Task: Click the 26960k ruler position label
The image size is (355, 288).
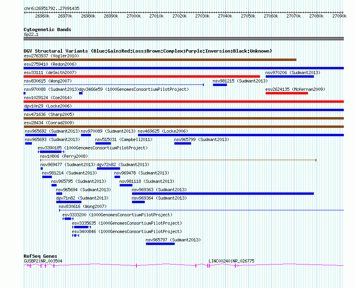Action: [42, 16]
